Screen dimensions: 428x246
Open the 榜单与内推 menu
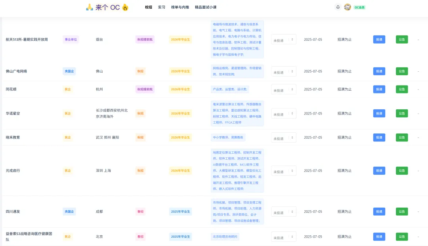(x=180, y=7)
